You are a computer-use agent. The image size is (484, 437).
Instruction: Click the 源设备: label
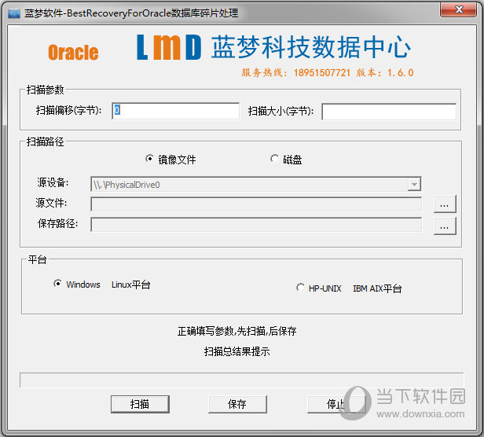pos(53,182)
